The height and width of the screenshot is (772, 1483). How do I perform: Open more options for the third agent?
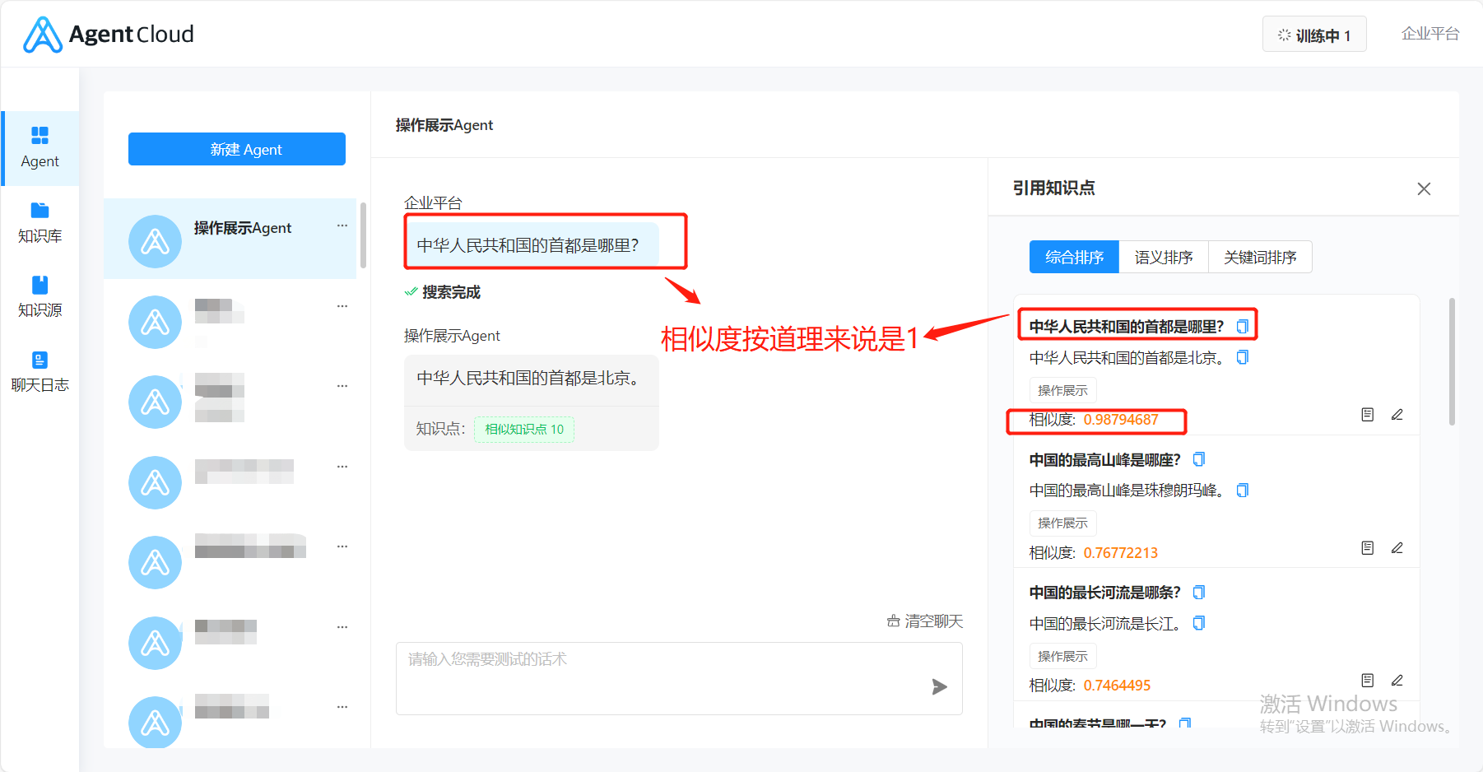[x=342, y=386]
